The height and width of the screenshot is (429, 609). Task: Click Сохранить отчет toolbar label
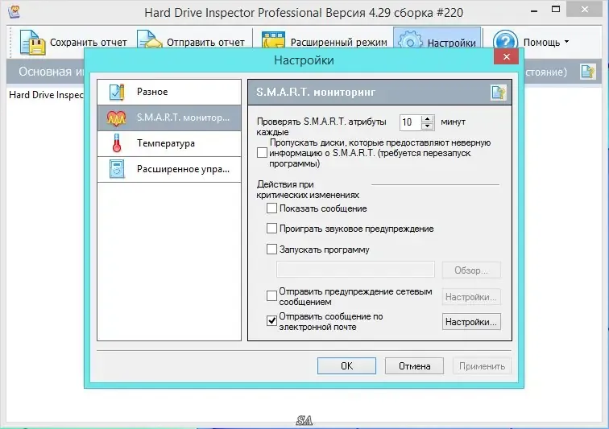pyautogui.click(x=89, y=43)
